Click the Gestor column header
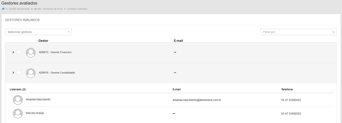The width and height of the screenshot is (342, 123). tap(43, 41)
